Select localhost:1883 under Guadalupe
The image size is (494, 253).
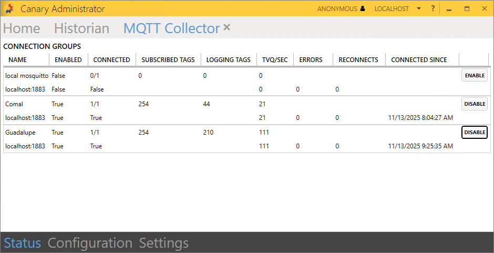(x=25, y=146)
